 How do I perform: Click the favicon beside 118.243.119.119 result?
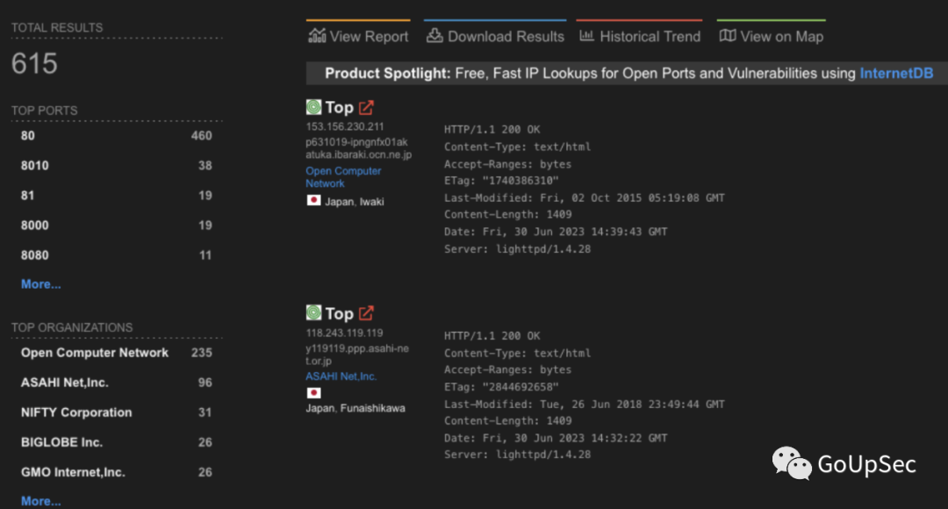coord(313,312)
